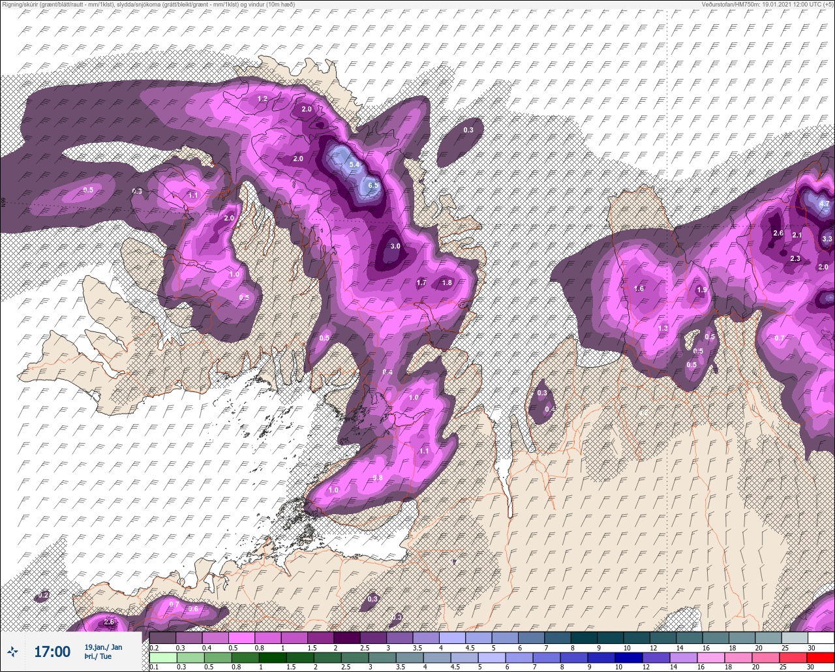The image size is (835, 672).
Task: Click the date text '19.jan./ Jan'
Action: [103, 647]
